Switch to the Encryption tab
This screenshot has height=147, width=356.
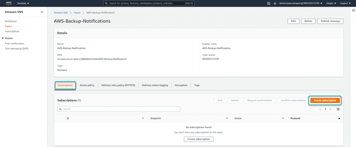pos(181,85)
